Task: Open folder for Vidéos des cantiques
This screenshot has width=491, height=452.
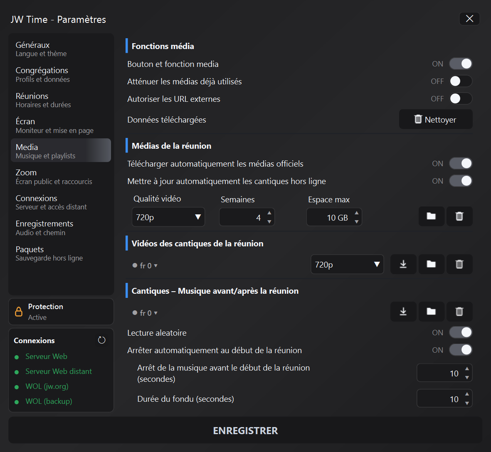Action: [x=431, y=264]
